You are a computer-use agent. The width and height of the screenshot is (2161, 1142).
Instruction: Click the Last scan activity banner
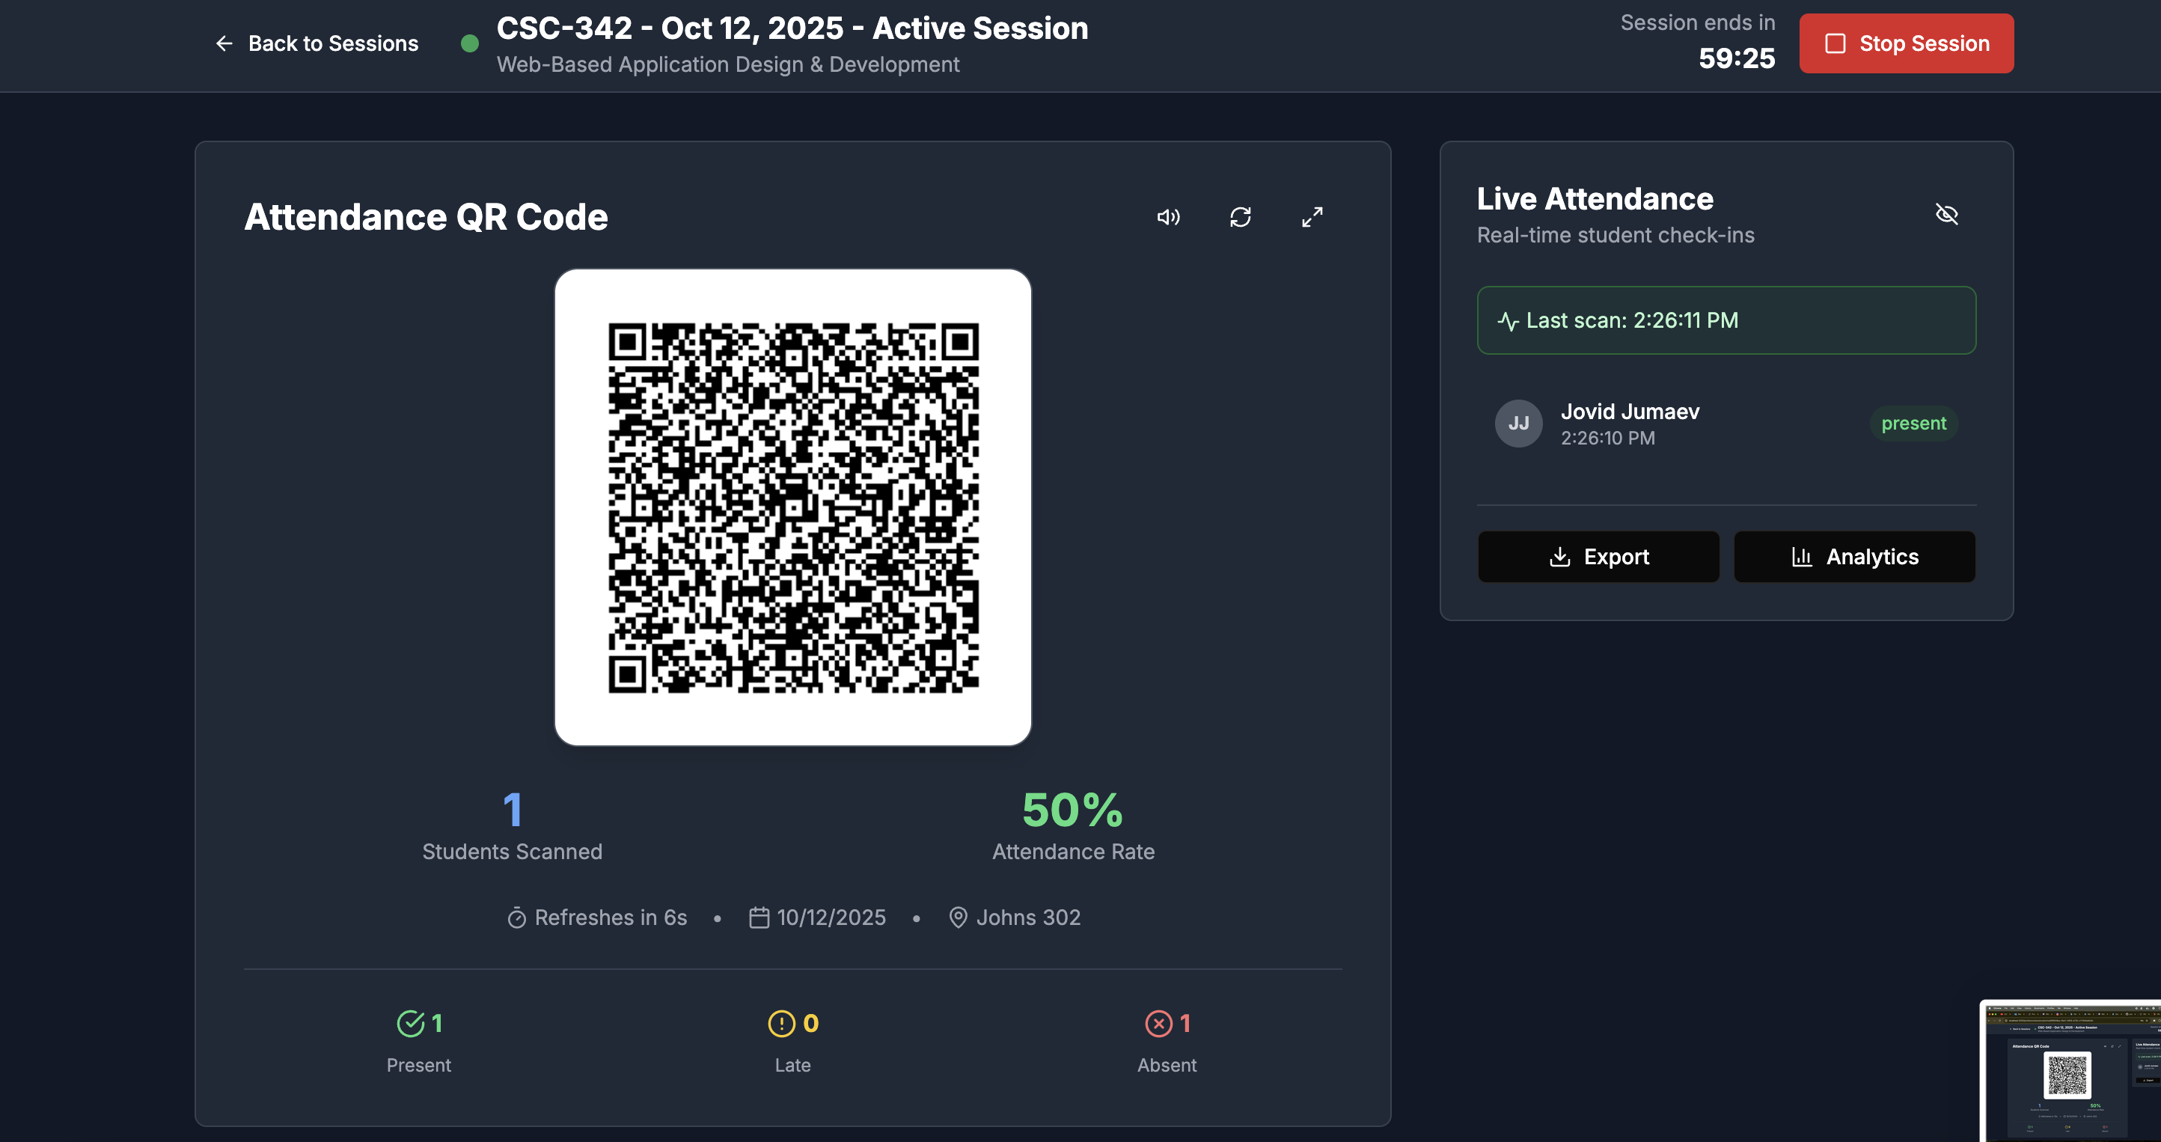[1726, 320]
